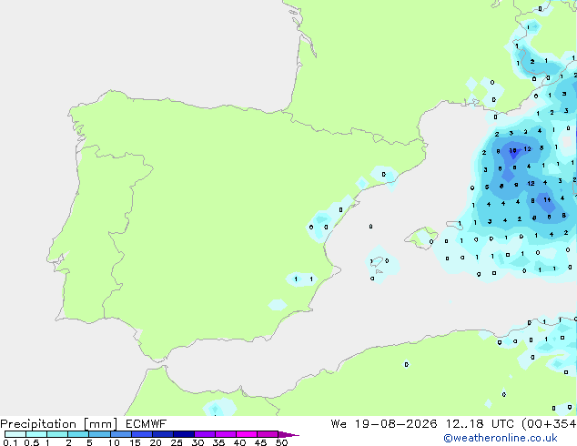
Task: Pick the 15 to 20 mm legend swatch
Action: (x=142, y=434)
